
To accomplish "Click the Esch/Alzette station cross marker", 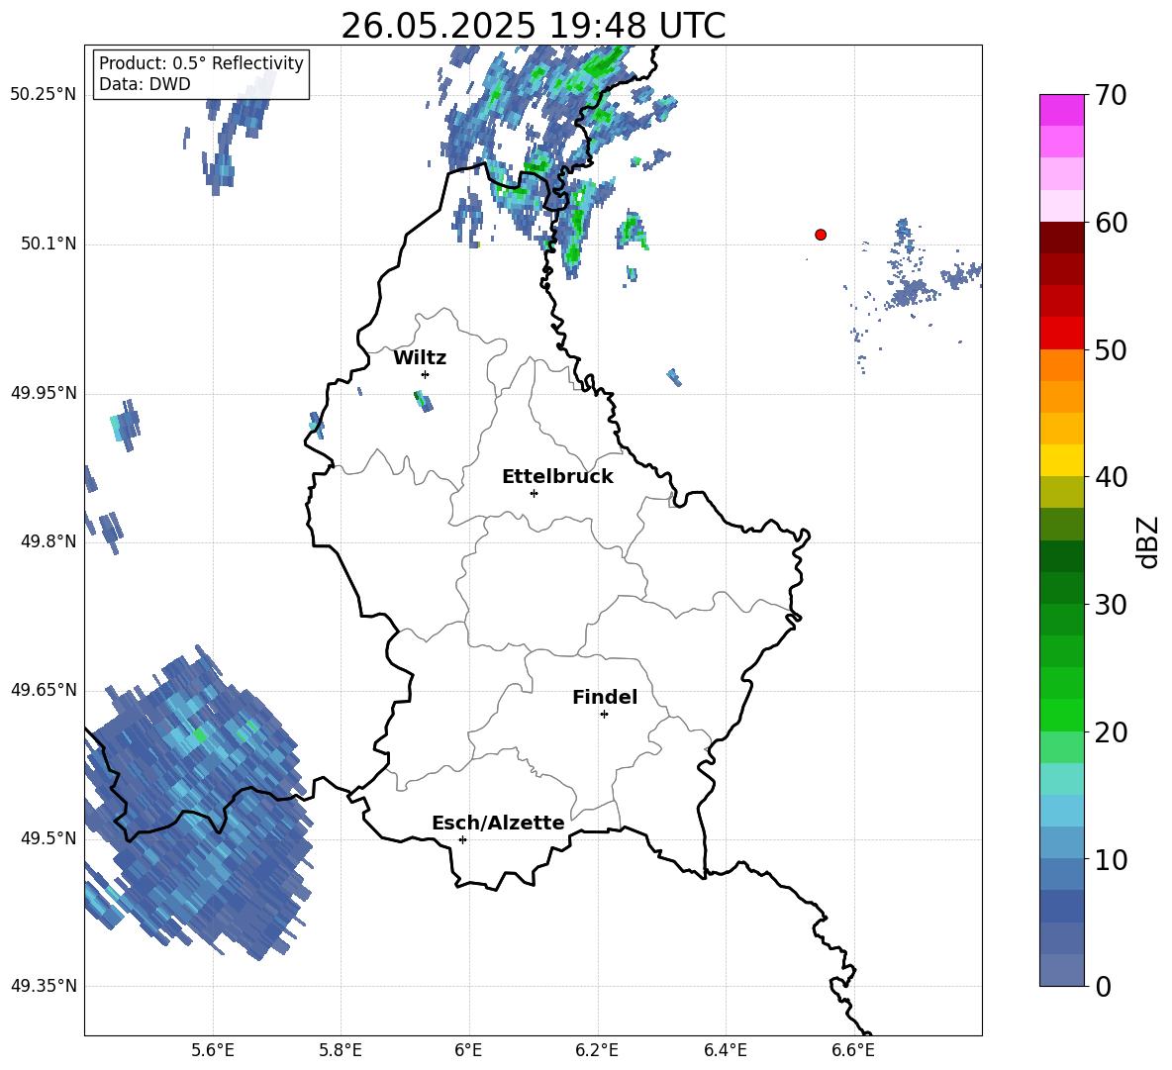I will [x=462, y=839].
